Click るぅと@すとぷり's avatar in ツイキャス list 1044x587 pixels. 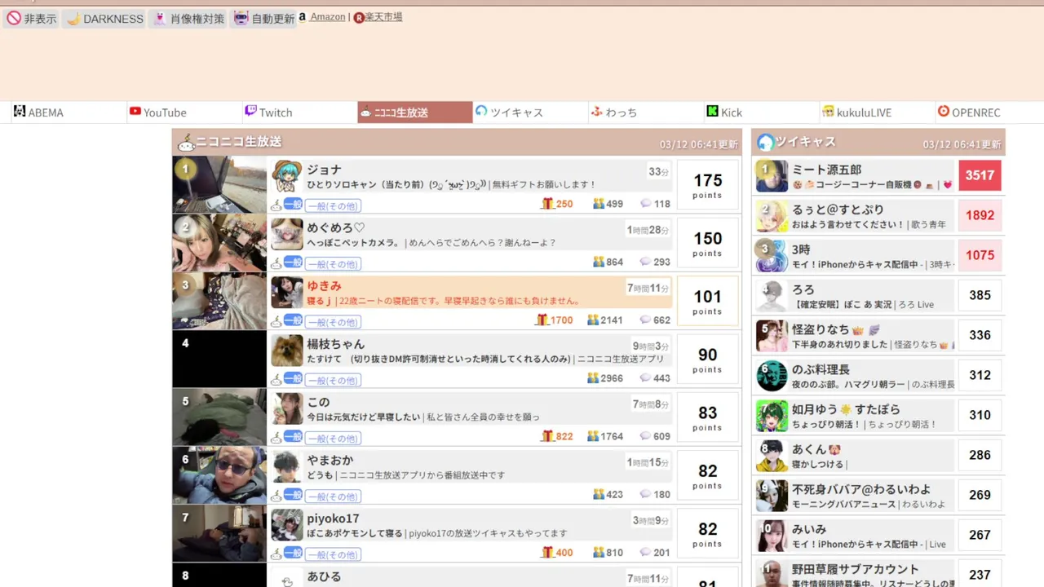pyautogui.click(x=772, y=216)
